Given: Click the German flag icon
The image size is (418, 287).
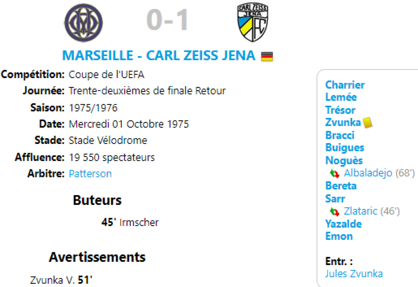Looking at the screenshot, I should point(267,56).
